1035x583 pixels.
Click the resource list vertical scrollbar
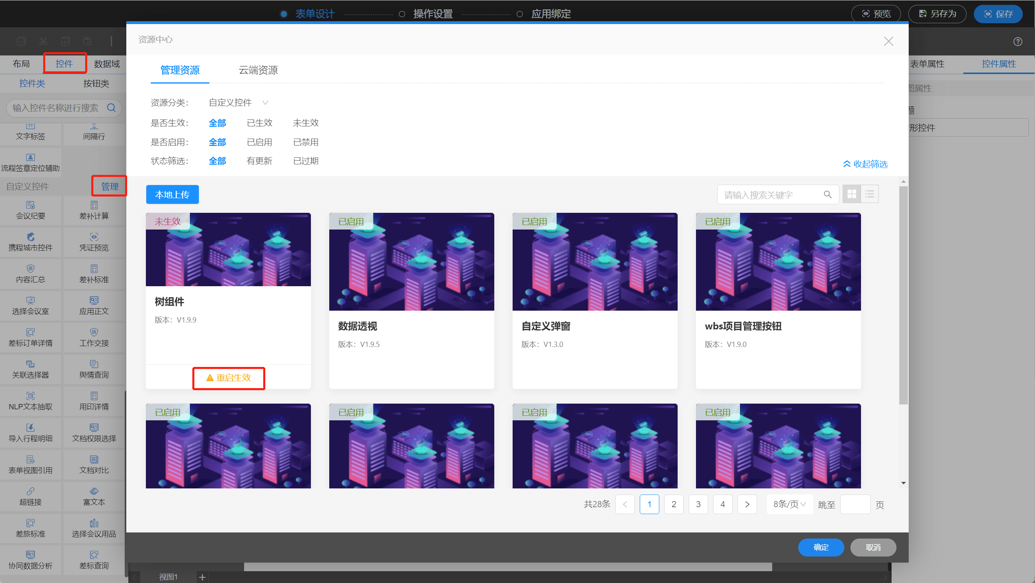point(903,296)
